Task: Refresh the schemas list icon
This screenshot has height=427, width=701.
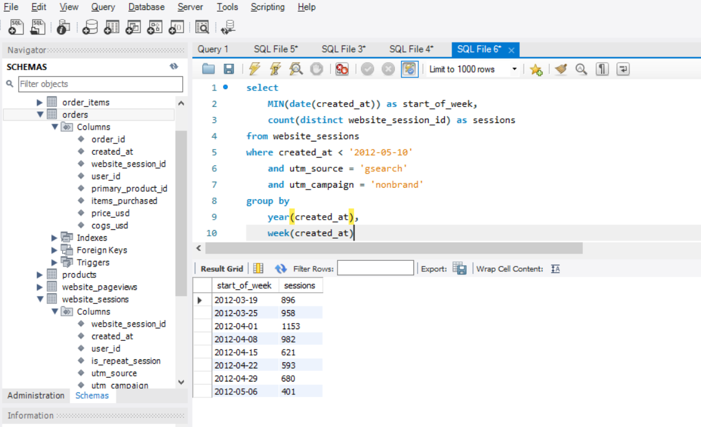Action: [x=174, y=66]
